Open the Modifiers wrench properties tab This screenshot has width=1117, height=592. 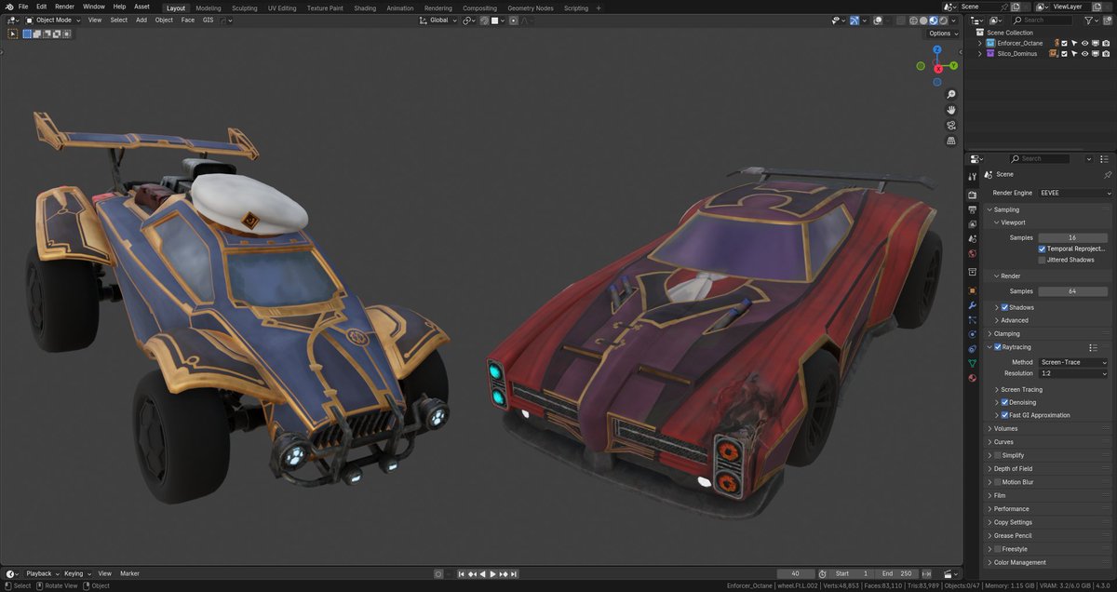click(x=973, y=305)
